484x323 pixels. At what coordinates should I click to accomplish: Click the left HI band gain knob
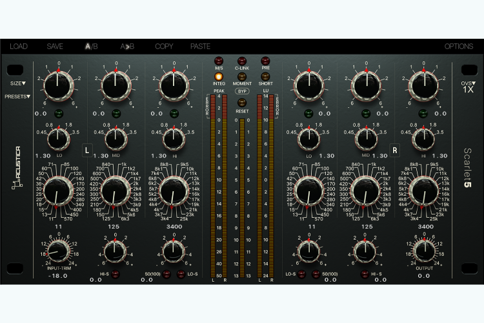174,86
